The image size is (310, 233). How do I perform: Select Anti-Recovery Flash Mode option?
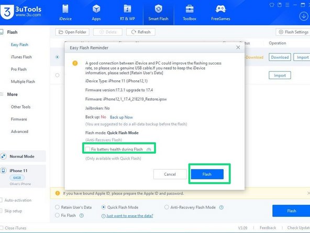(x=190, y=207)
